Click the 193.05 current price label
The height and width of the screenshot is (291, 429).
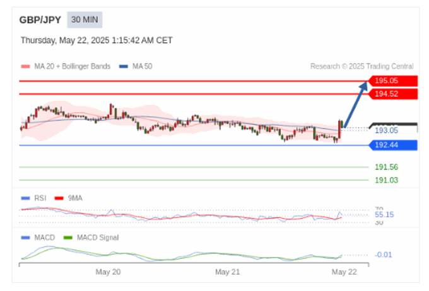[386, 130]
